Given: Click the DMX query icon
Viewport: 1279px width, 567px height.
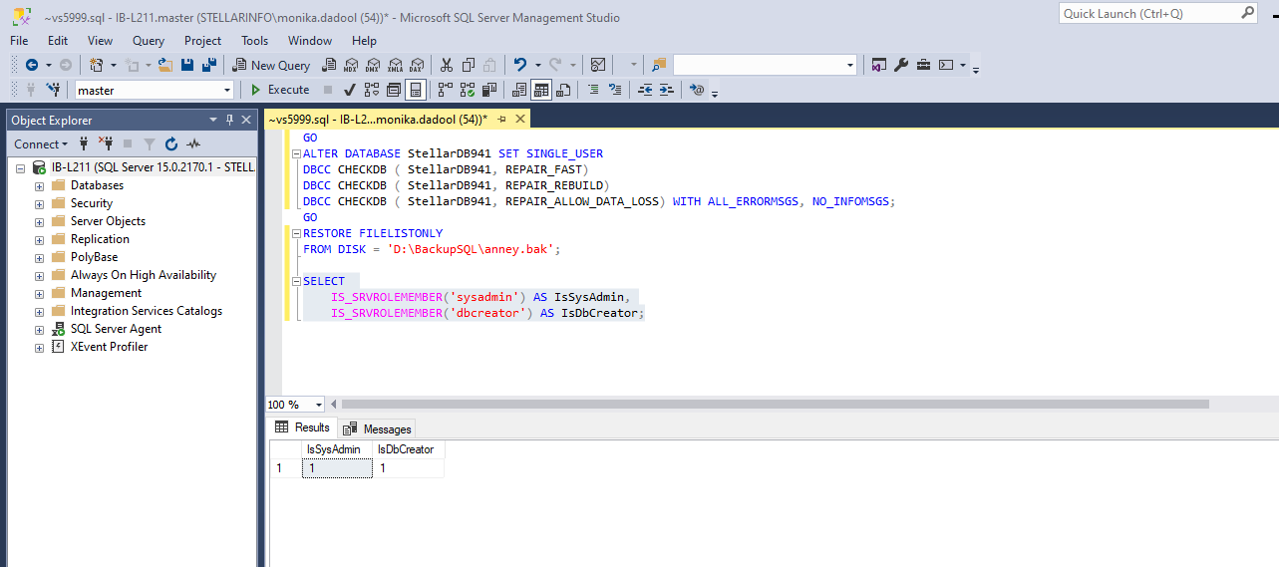Looking at the screenshot, I should click(x=373, y=65).
